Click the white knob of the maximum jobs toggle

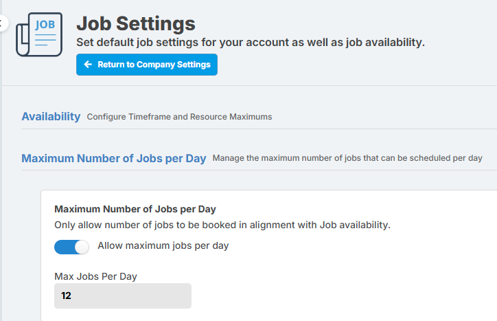click(82, 247)
